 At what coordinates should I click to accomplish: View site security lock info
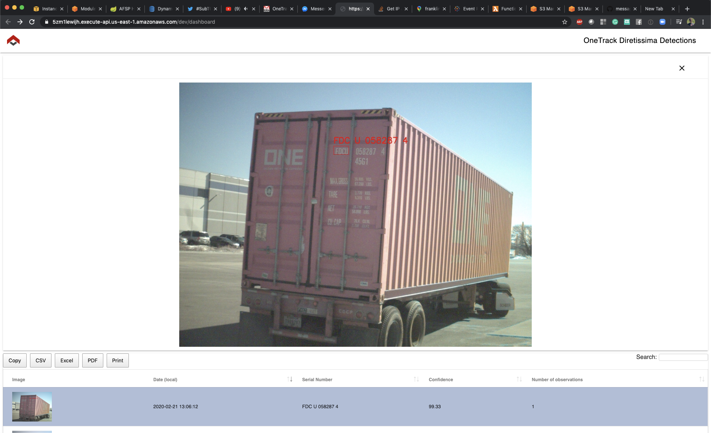[47, 22]
